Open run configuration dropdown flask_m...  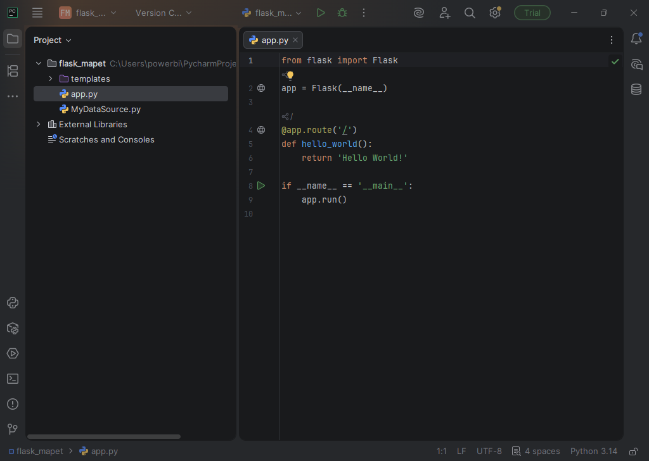(271, 13)
